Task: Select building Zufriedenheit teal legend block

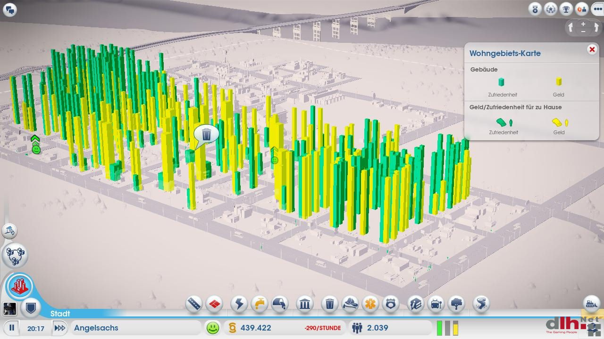Action: coord(501,82)
